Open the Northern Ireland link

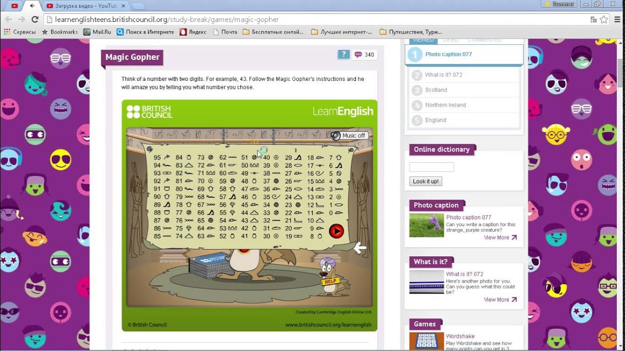[445, 105]
